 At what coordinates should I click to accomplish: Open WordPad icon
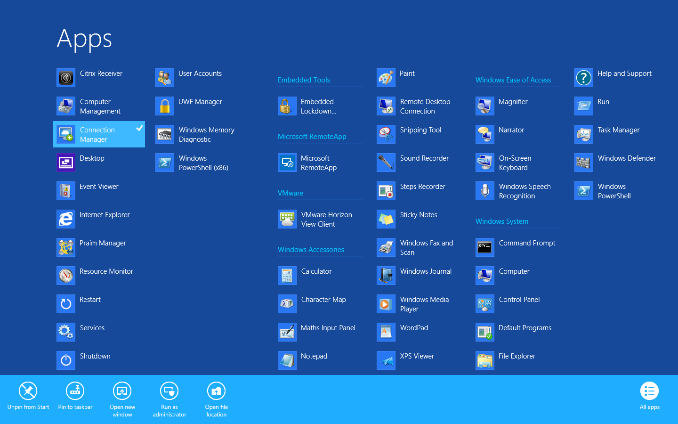[x=386, y=332]
